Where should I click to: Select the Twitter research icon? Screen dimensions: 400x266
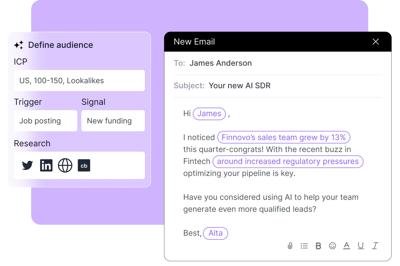pos(27,165)
